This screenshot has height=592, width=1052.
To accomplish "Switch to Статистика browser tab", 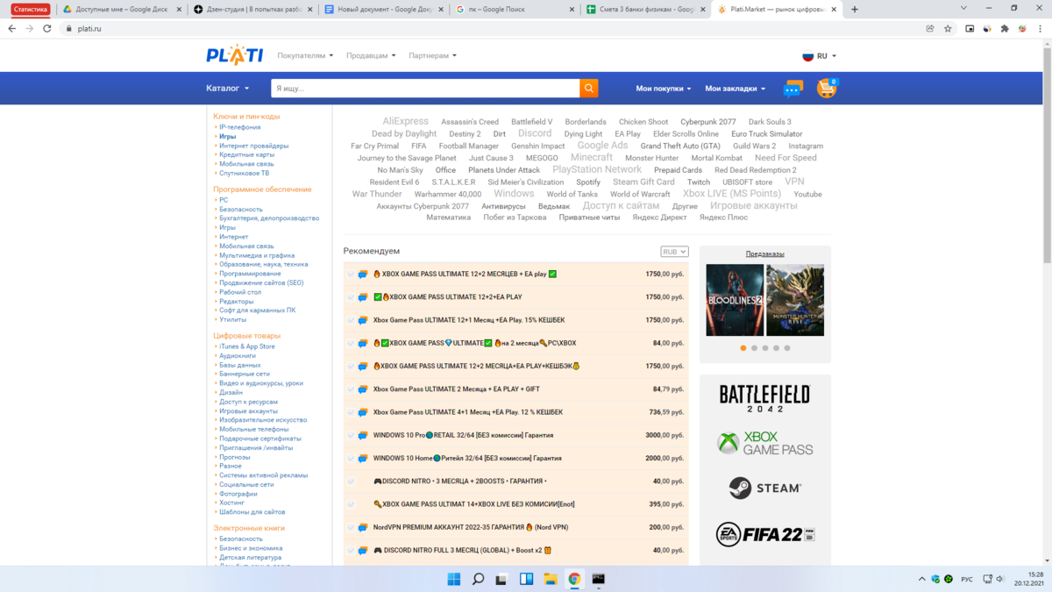I will pos(31,9).
